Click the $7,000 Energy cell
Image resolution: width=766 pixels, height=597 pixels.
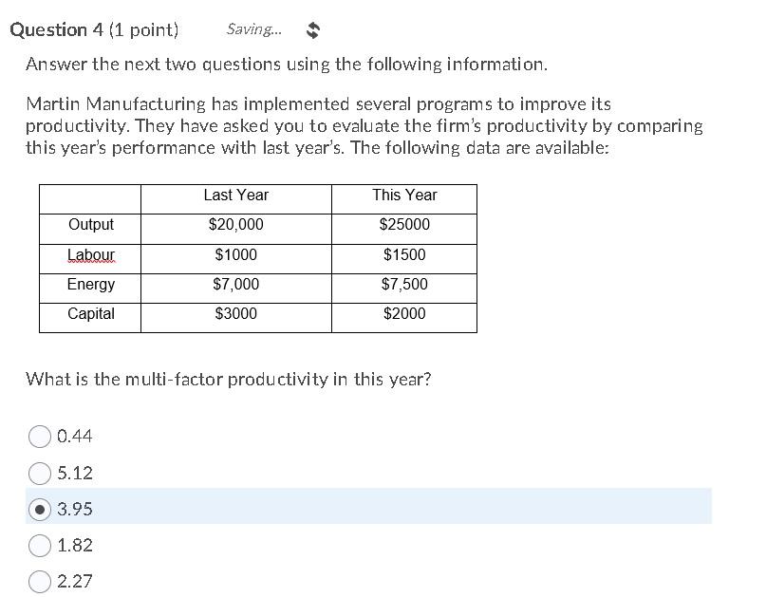[x=235, y=285]
